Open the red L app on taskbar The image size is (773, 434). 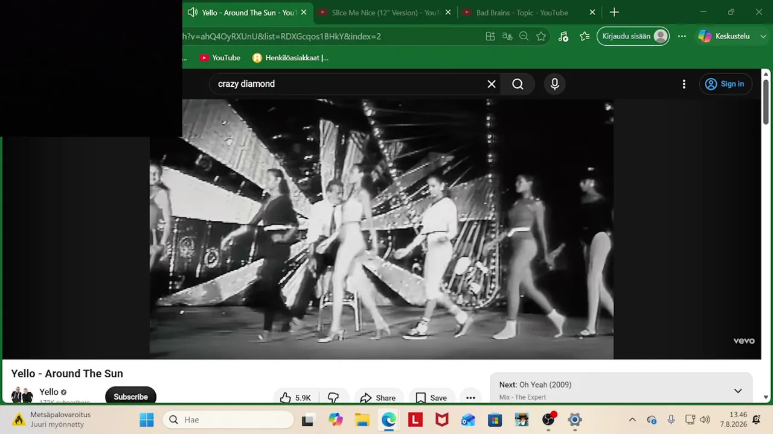click(415, 420)
